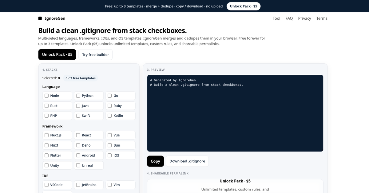The width and height of the screenshot is (369, 193).
Task: Tick the Deno checkbox
Action: tap(78, 145)
